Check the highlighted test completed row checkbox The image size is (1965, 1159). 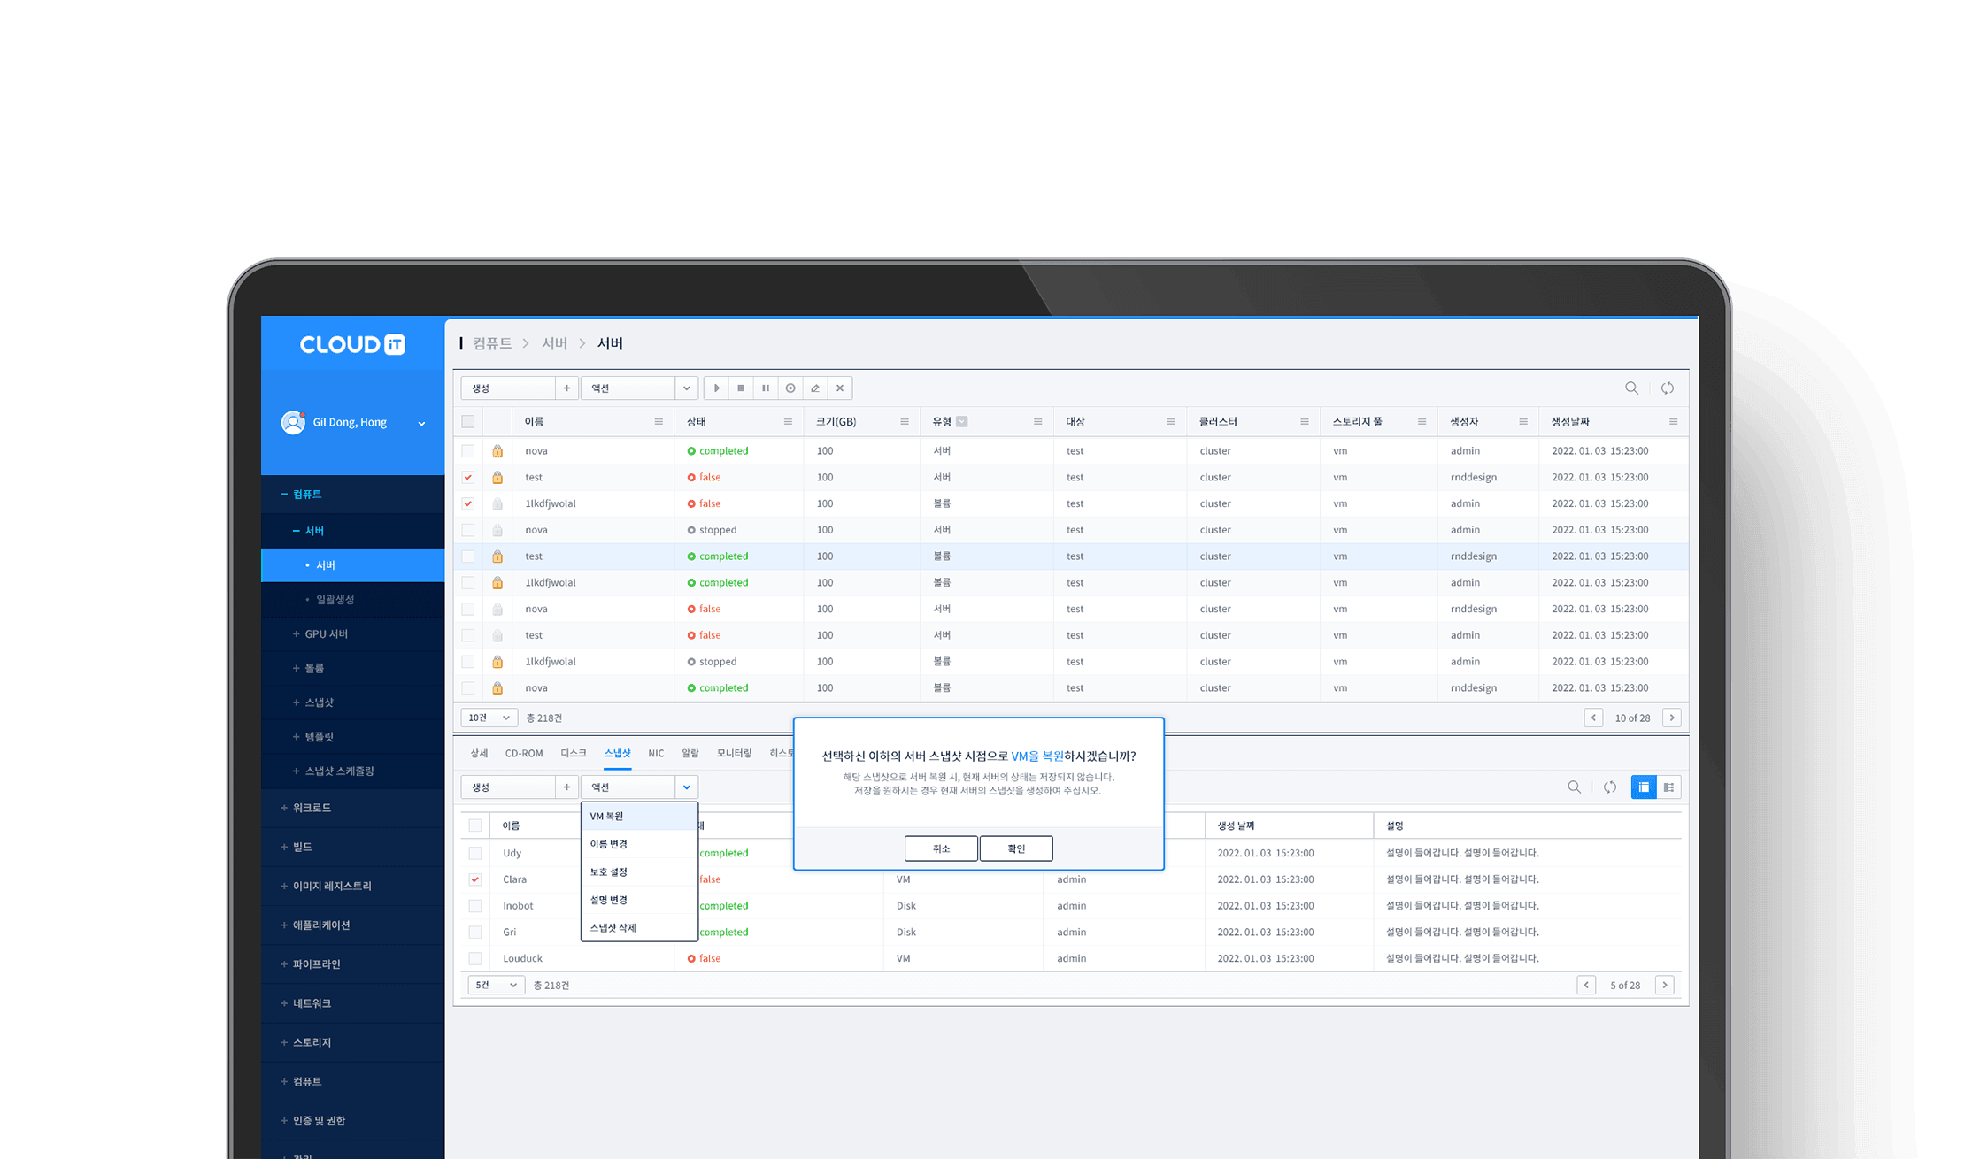[468, 556]
